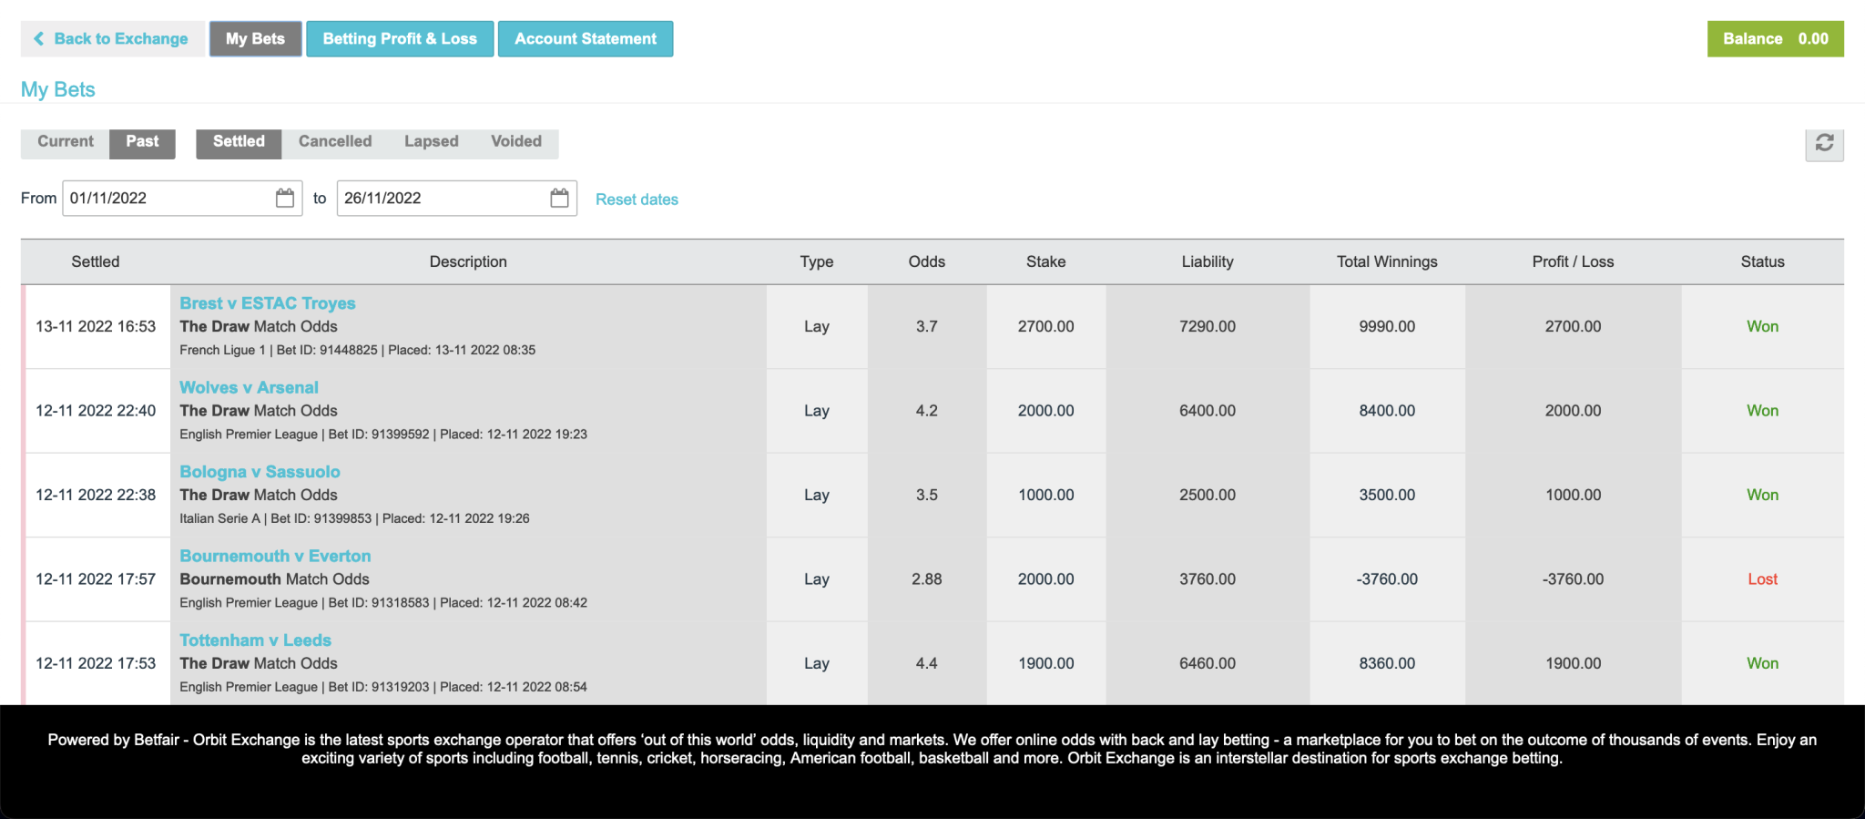Open the Wolves v Arsenal match link

tap(249, 387)
